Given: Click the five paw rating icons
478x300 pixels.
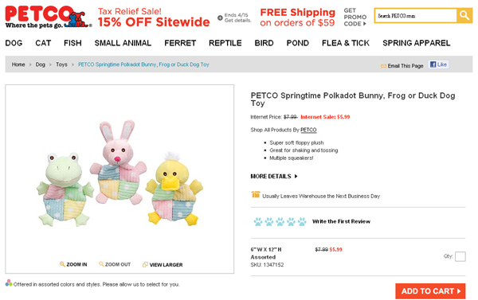Looking at the screenshot, I should click(280, 221).
